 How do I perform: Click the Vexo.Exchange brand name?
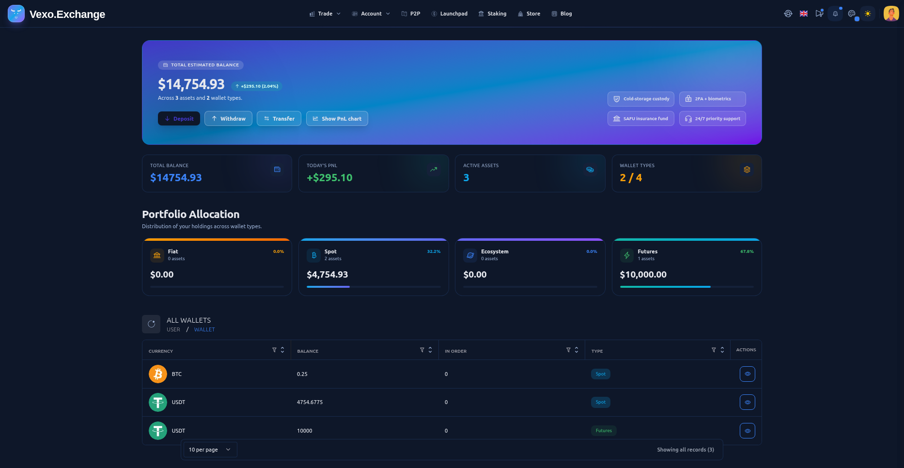pos(67,14)
